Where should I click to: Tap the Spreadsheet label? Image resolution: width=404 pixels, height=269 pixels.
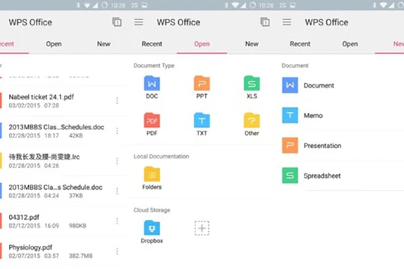[322, 176]
